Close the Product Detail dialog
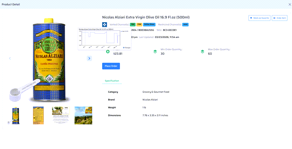The width and height of the screenshot is (292, 149). click(290, 4)
